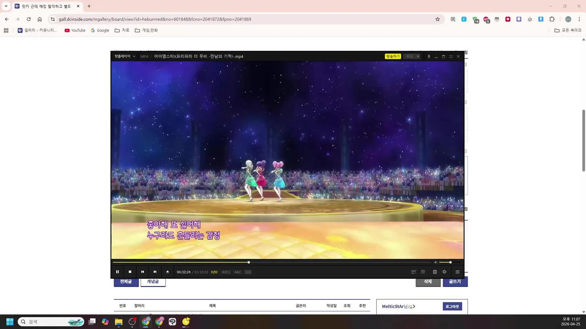Skip to the previous file in PotPlayer

pos(142,272)
